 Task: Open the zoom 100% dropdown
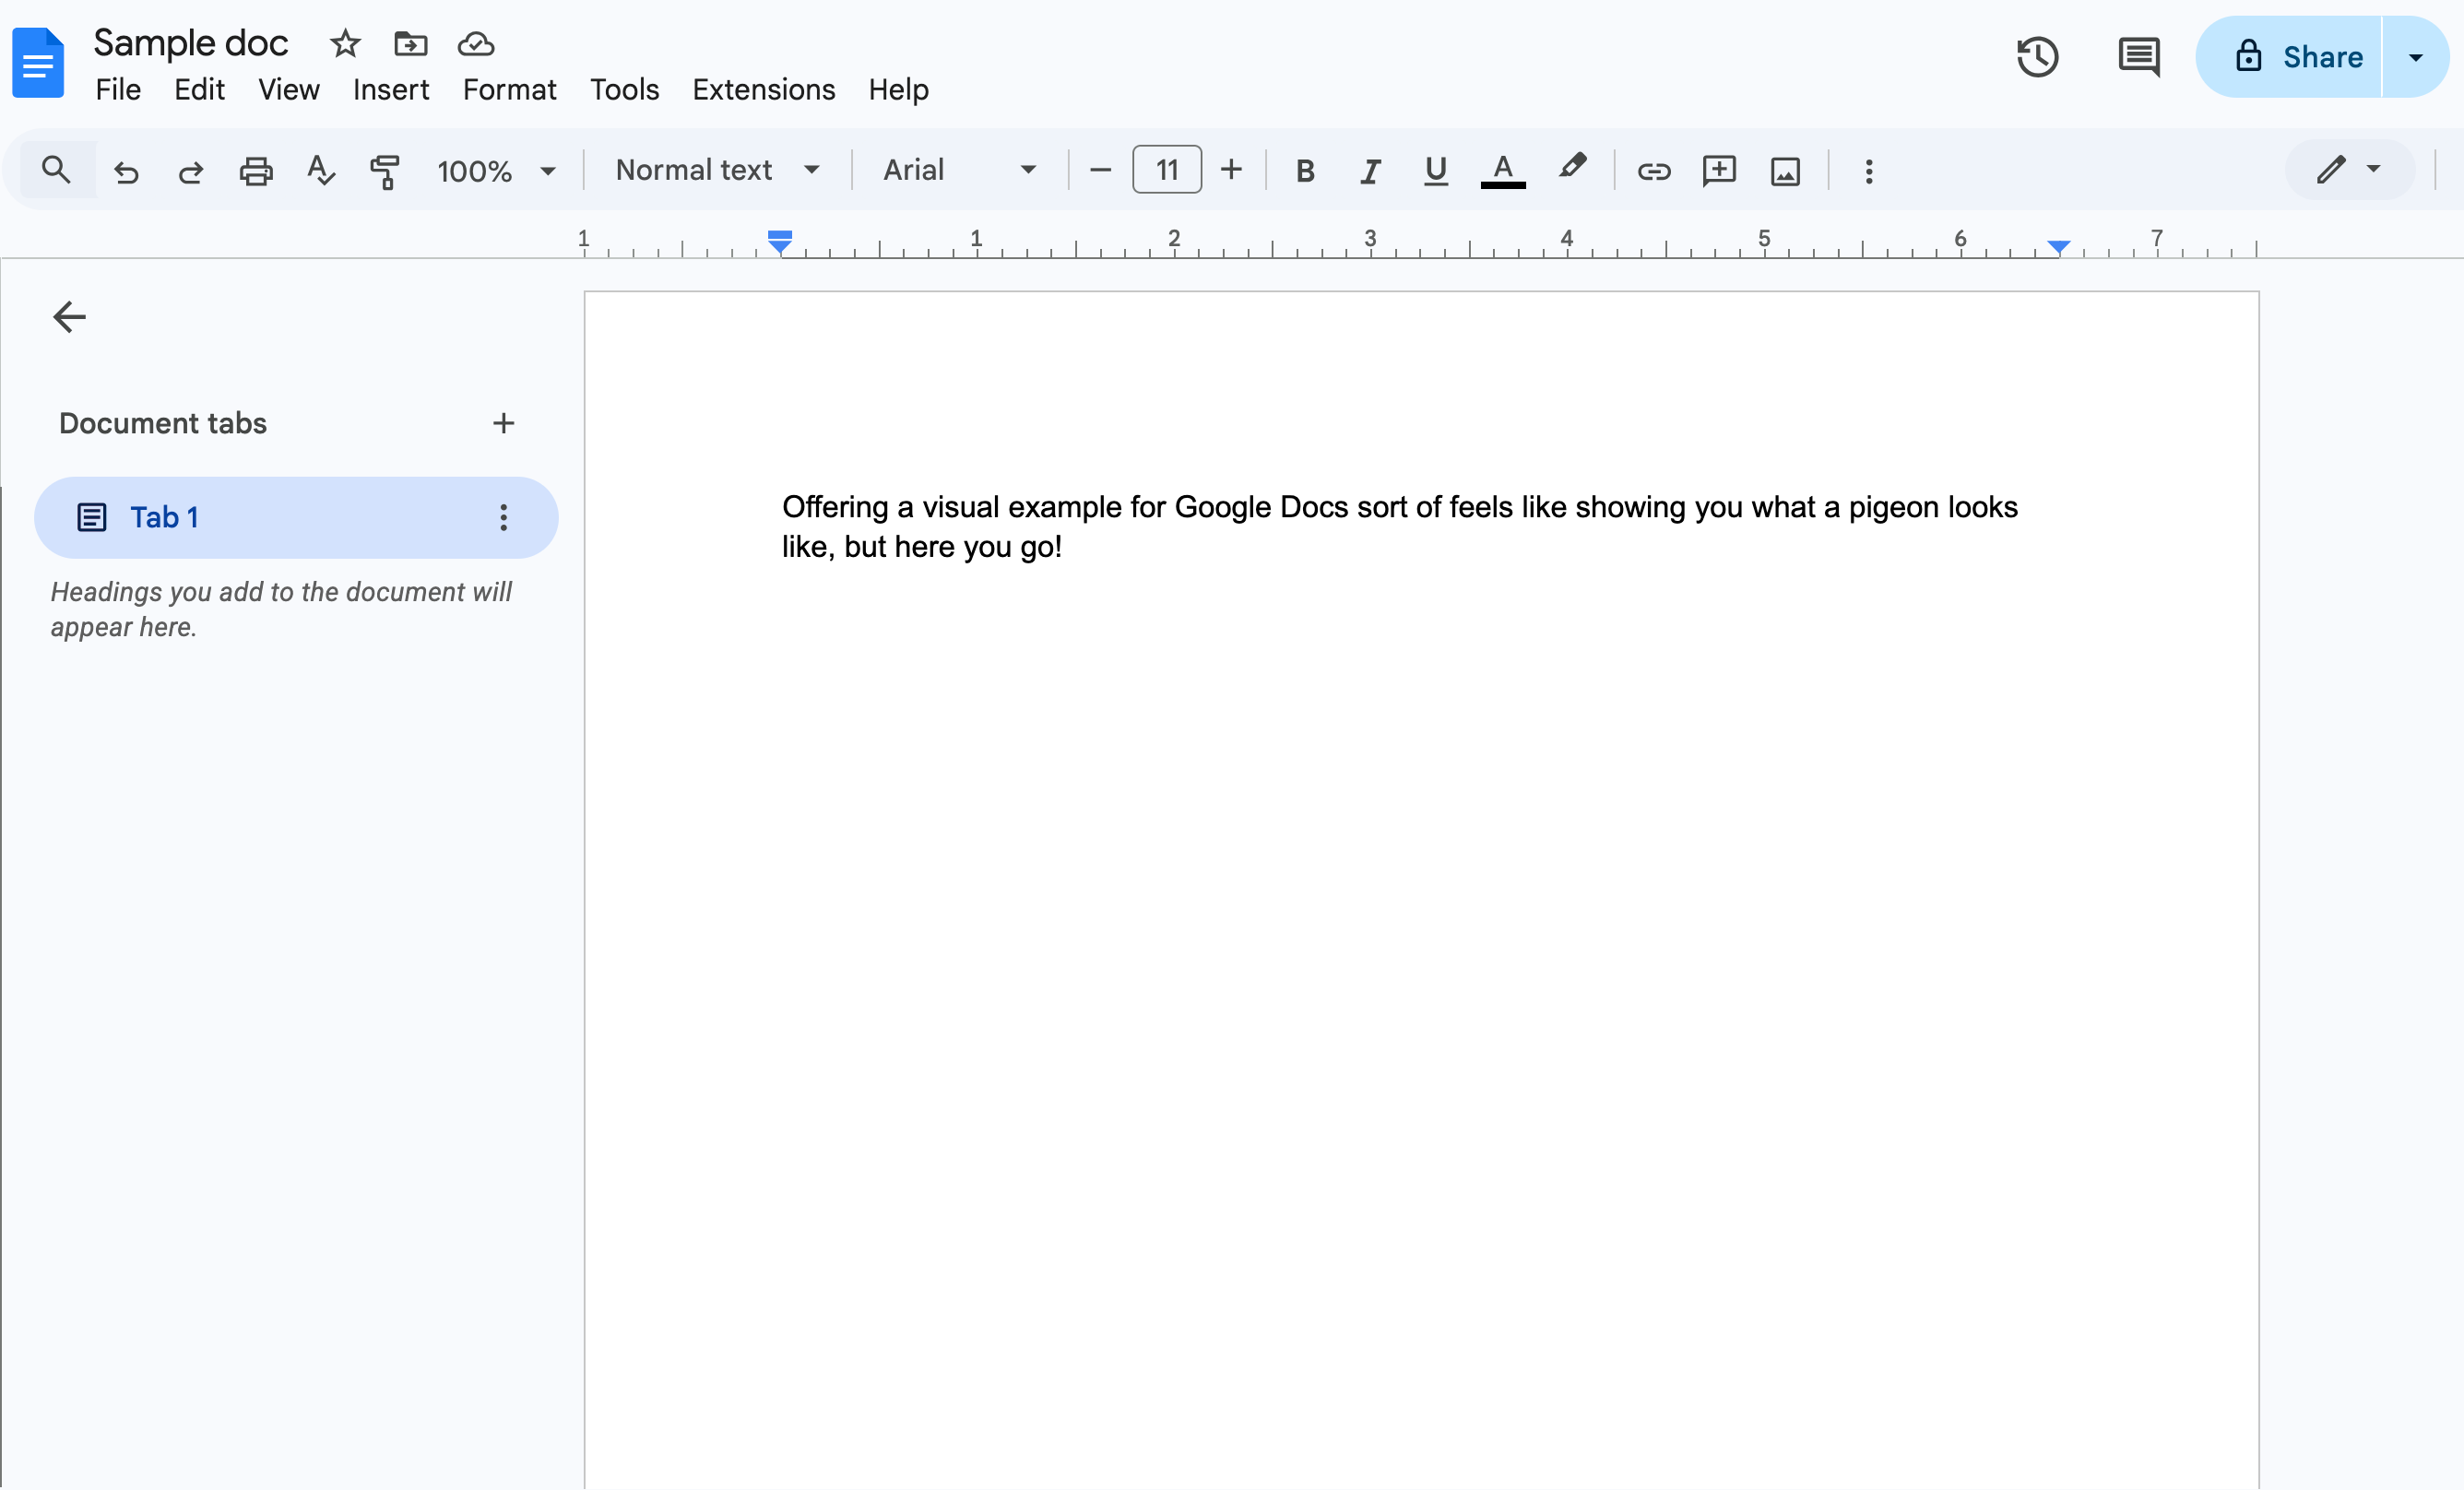point(496,171)
